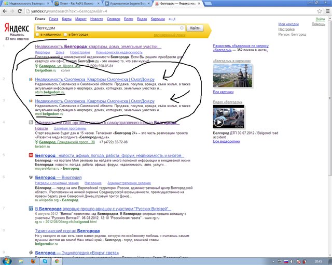Expand the 'ещё' services dropdown

pos(172,19)
